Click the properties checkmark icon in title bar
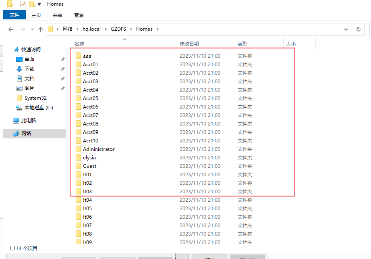The height and width of the screenshot is (259, 371). click(23, 4)
